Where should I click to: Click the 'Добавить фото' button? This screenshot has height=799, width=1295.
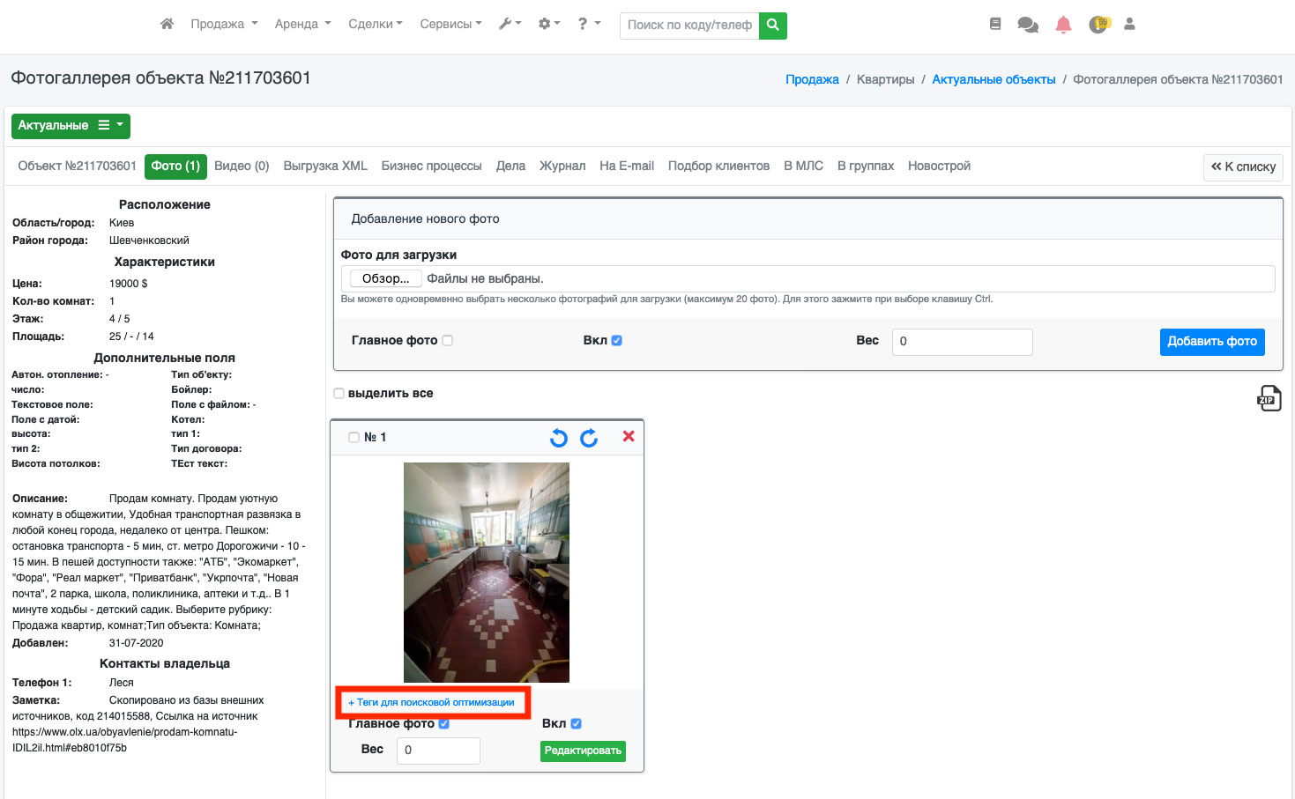click(1211, 342)
